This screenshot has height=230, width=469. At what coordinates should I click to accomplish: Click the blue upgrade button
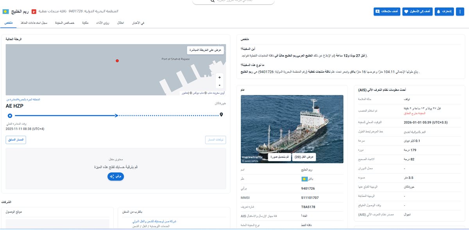pos(116,177)
